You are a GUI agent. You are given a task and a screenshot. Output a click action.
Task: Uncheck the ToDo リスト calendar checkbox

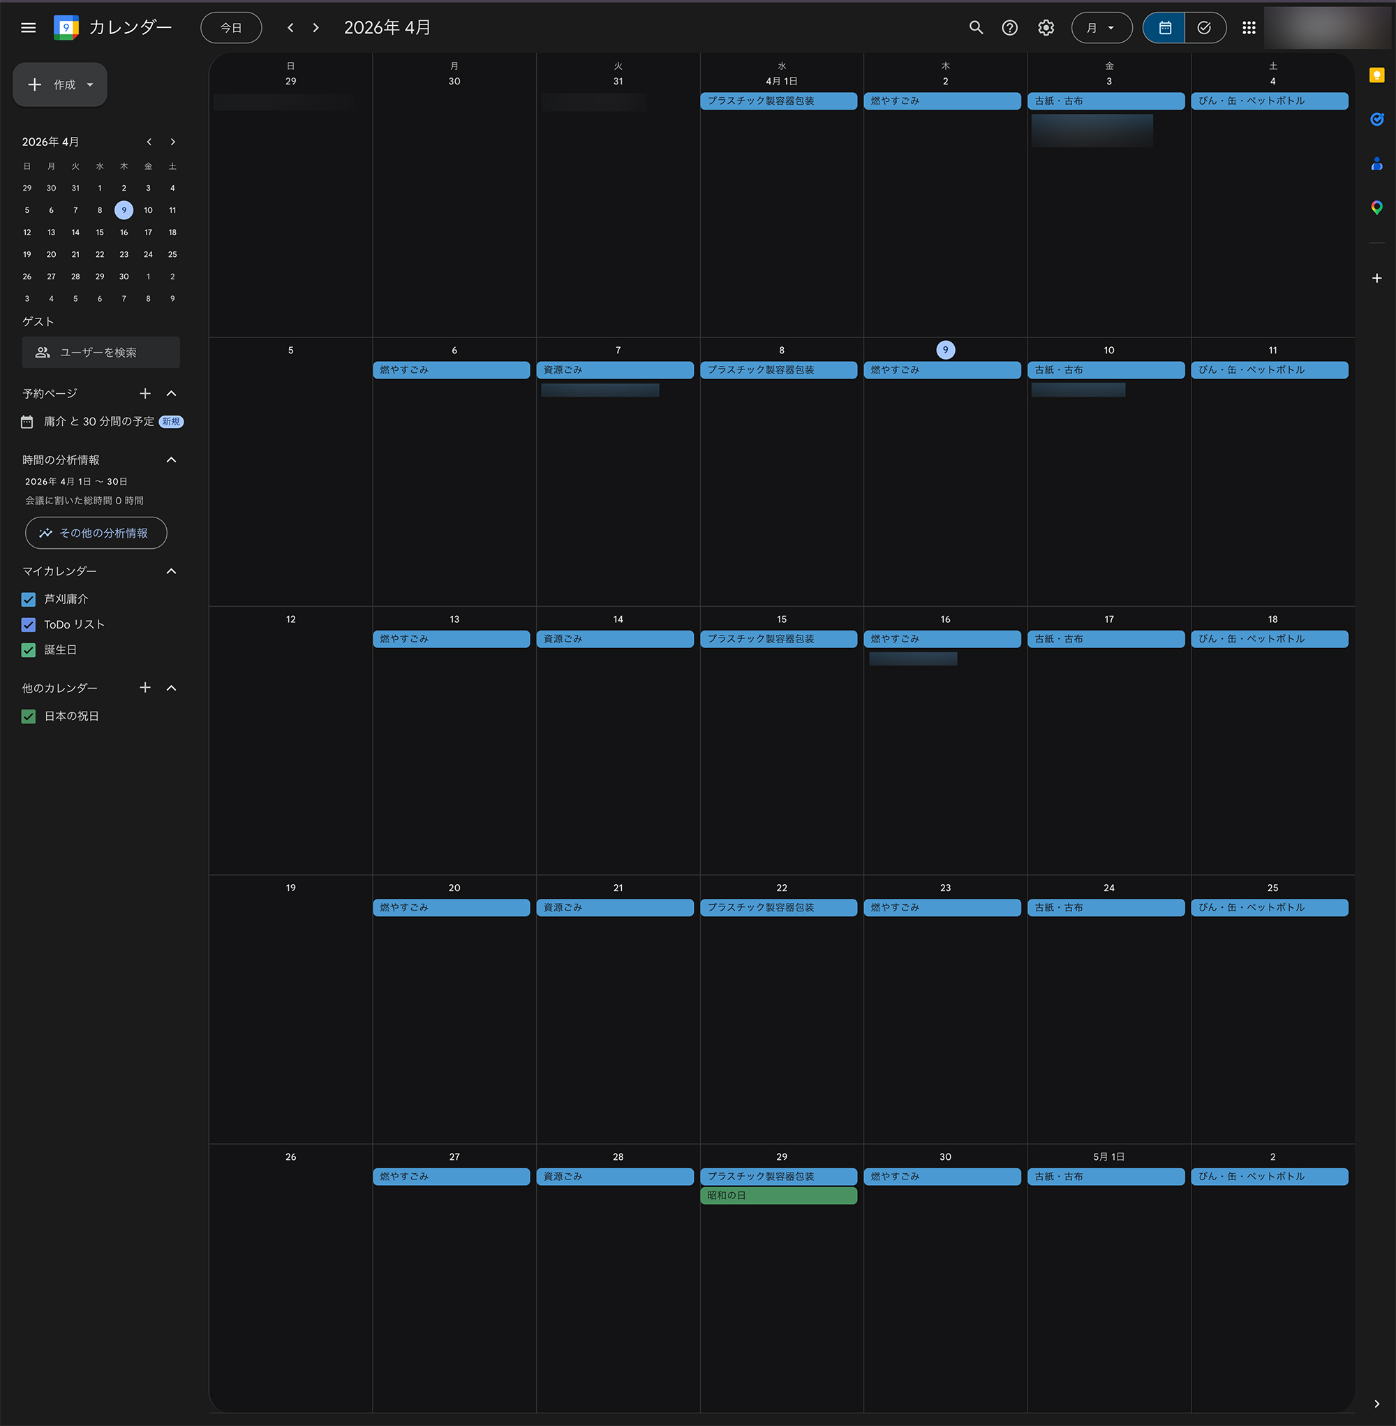[x=29, y=624]
